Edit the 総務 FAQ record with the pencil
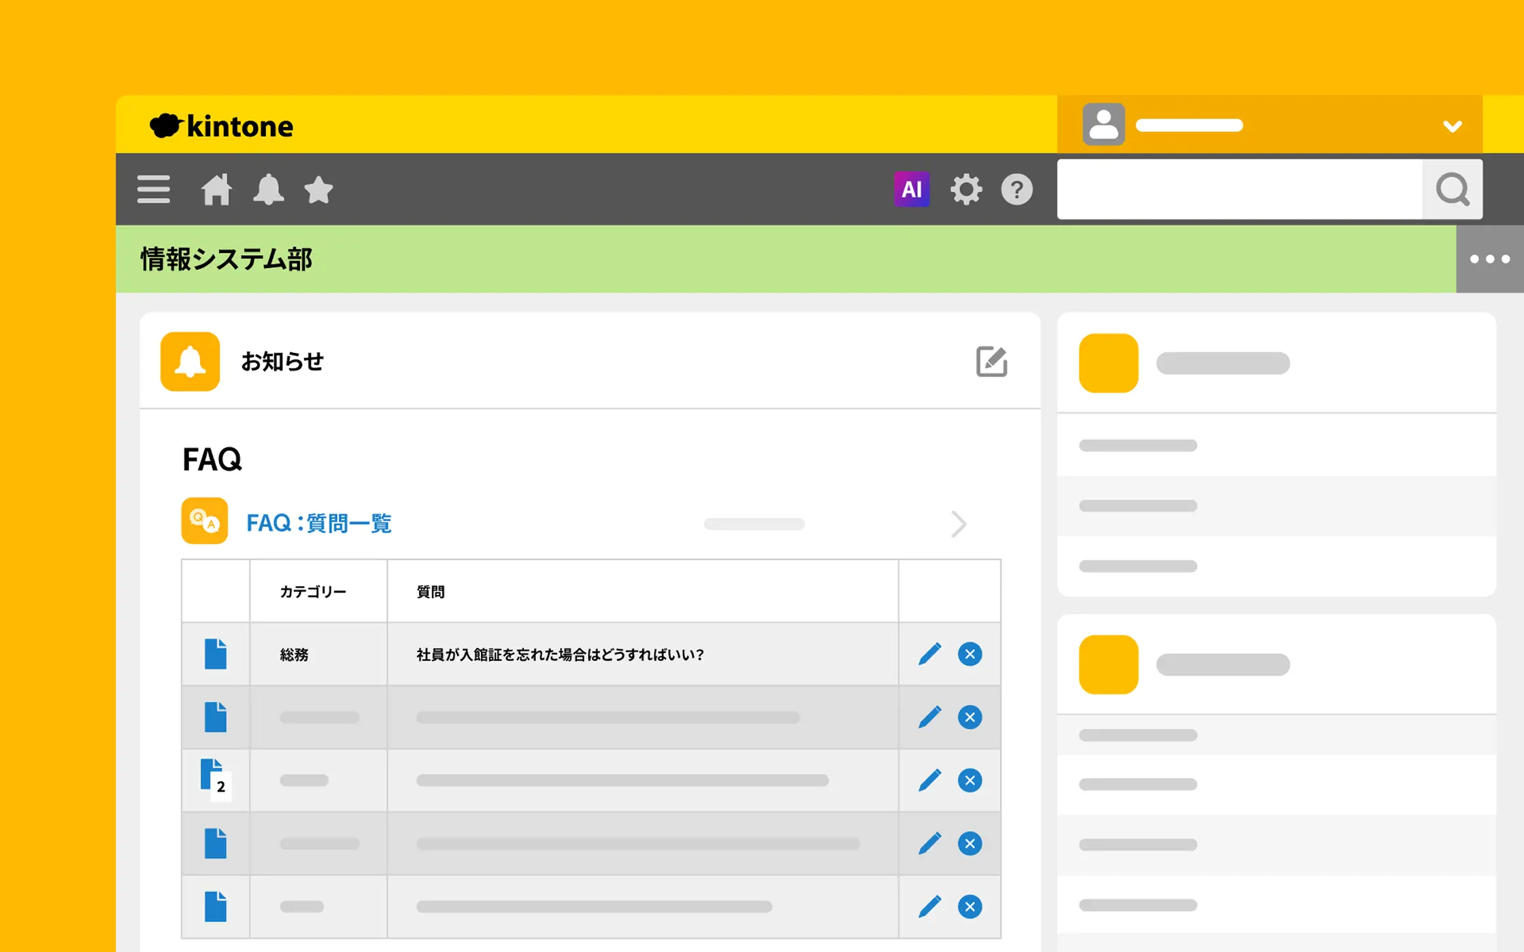The width and height of the screenshot is (1524, 952). [x=929, y=654]
